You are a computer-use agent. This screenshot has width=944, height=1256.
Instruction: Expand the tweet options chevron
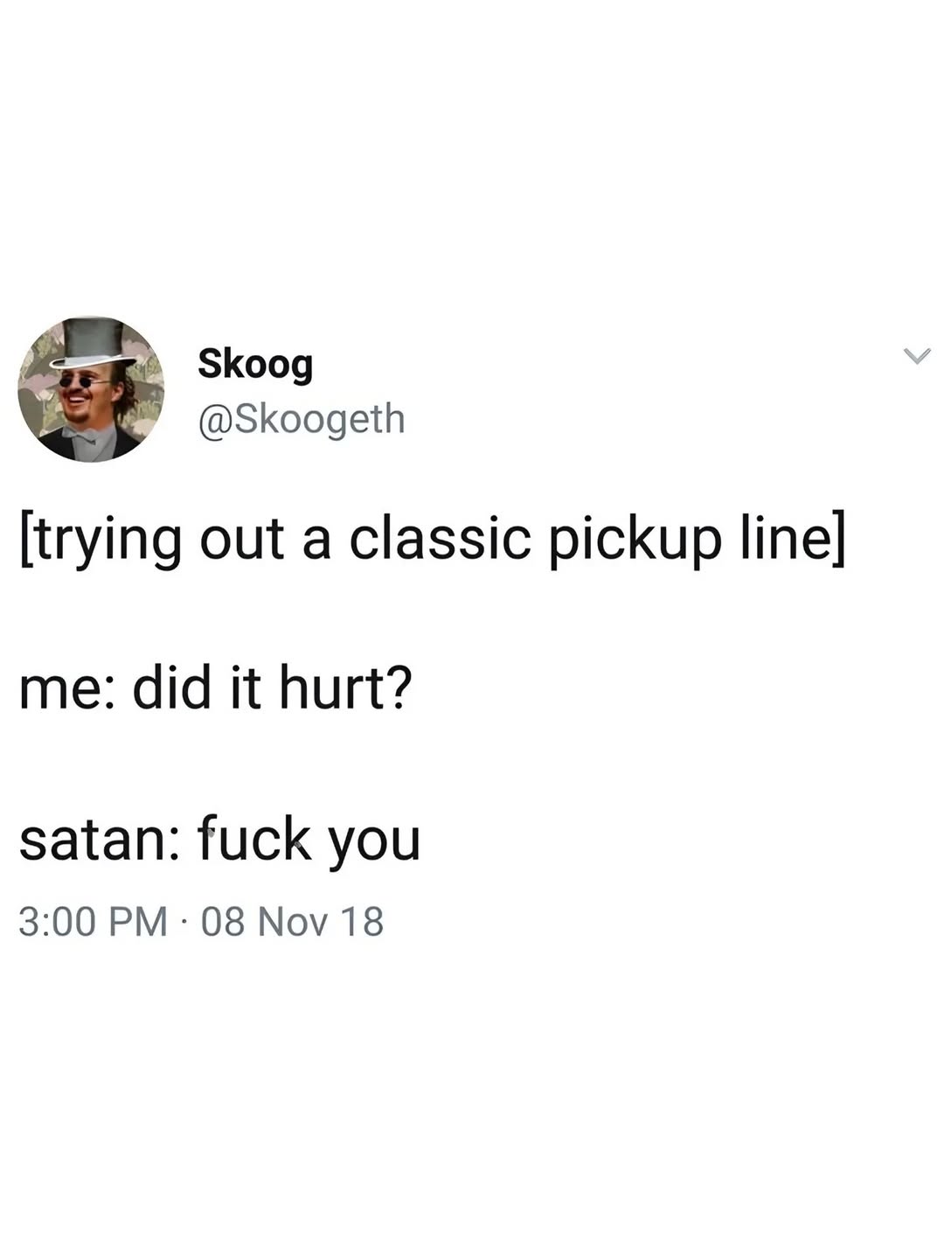[916, 355]
